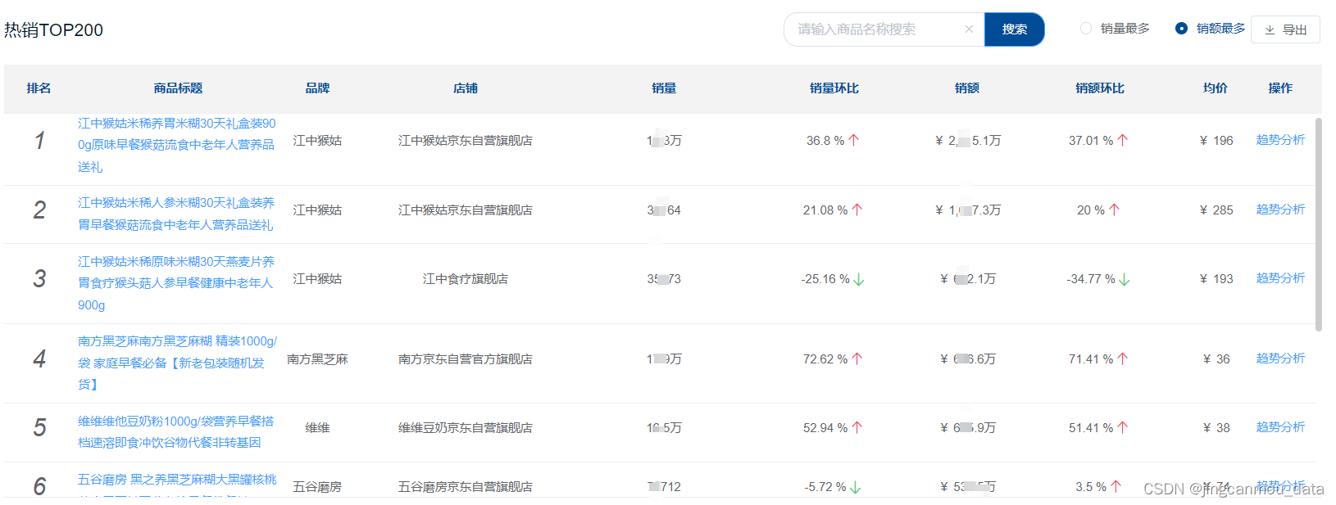Open the 维维维他豆奶粉1000g product link
The image size is (1336, 505).
pos(177,431)
